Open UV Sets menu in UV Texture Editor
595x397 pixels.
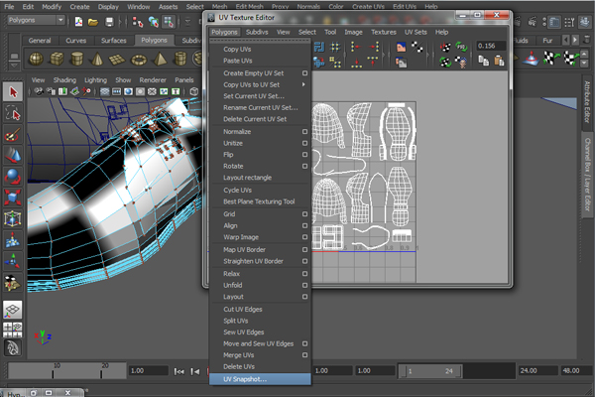point(416,33)
